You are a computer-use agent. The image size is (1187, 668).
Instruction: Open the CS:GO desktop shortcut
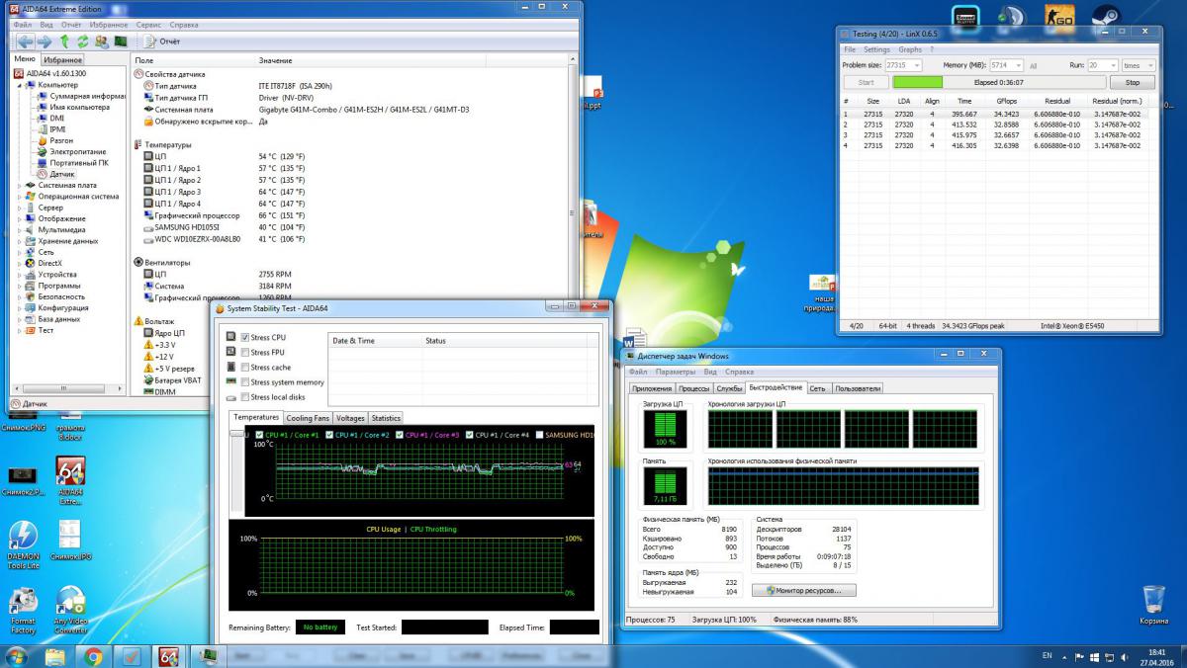(1058, 17)
